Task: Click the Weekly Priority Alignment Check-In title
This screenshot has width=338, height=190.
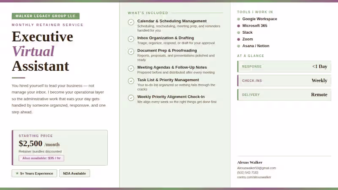Action: click(x=171, y=97)
